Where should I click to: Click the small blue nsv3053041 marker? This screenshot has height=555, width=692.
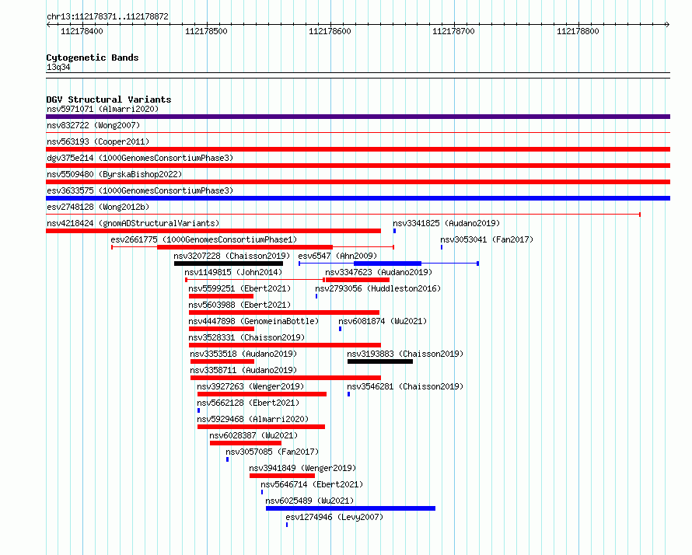tap(442, 247)
